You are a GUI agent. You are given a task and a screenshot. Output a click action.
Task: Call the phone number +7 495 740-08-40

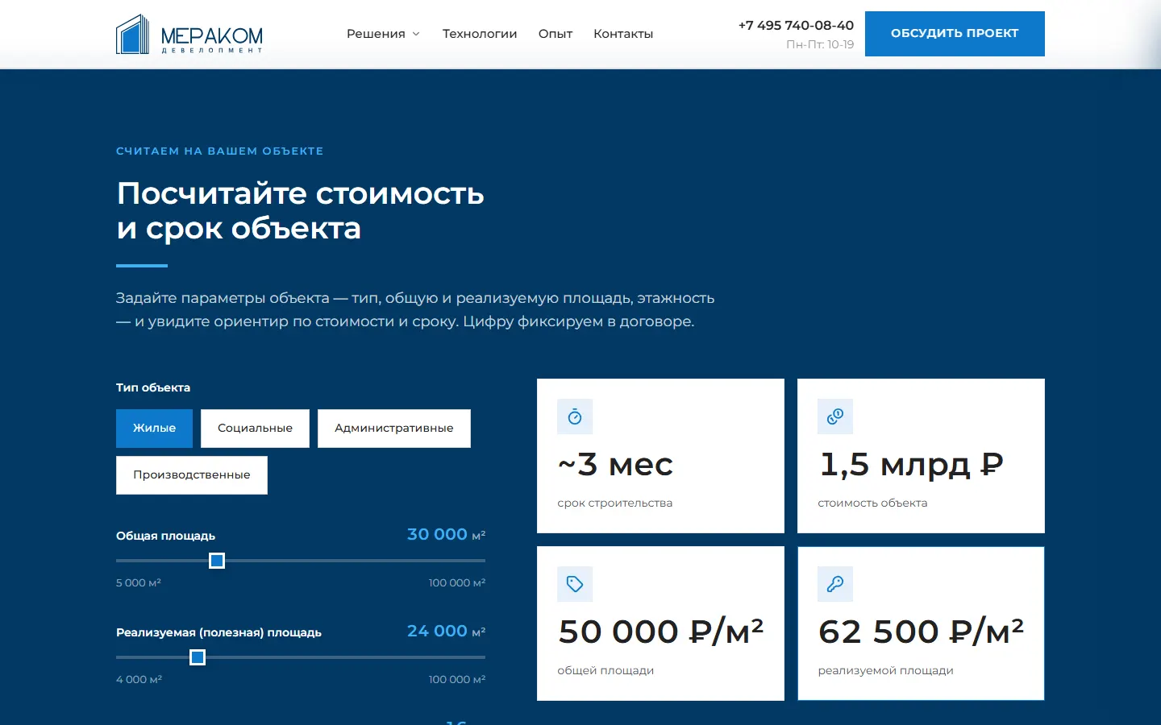(x=796, y=25)
